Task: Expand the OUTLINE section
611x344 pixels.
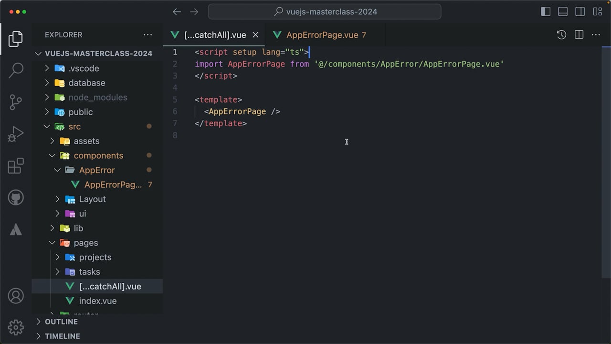Action: click(x=97, y=322)
